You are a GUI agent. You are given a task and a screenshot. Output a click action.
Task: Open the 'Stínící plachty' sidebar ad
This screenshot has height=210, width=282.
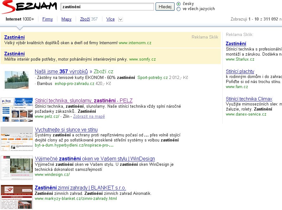click(x=240, y=71)
